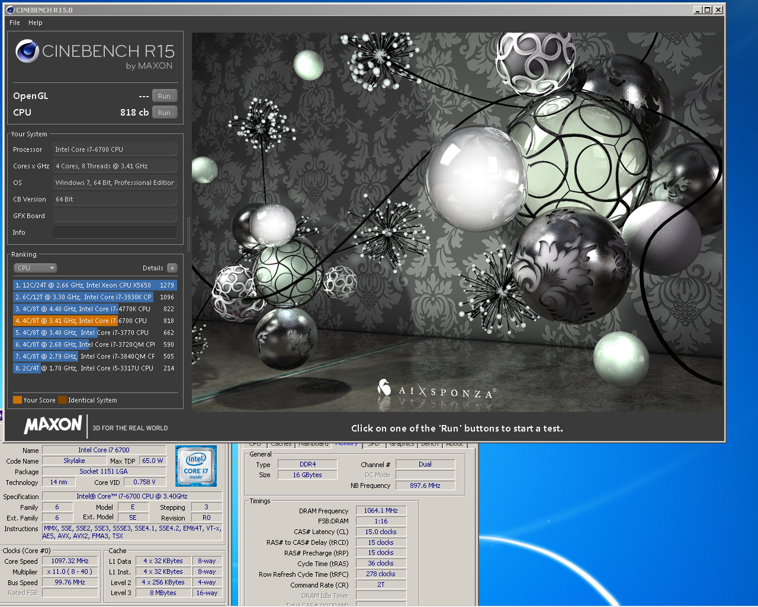758x607 pixels.
Task: Minimize the Cinebench window
Action: [698, 10]
